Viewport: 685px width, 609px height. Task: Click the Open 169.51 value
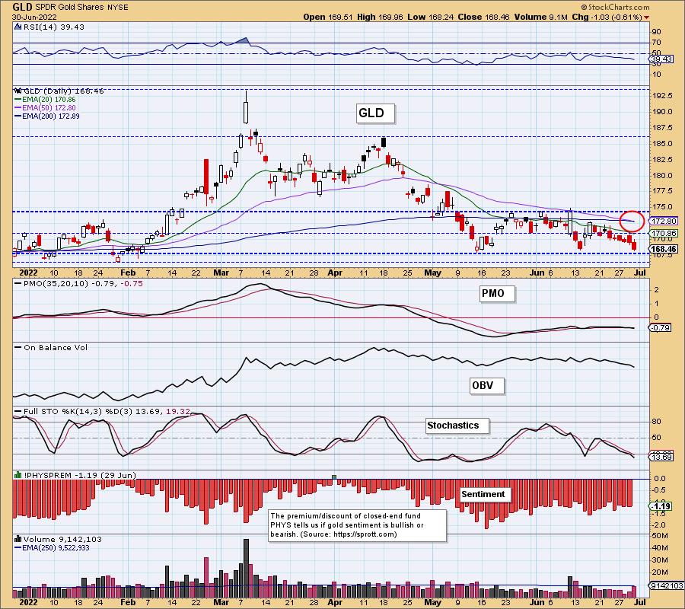pos(327,17)
